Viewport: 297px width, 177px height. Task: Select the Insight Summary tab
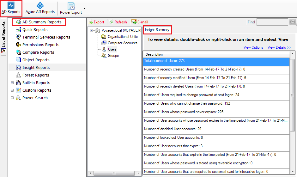(x=157, y=30)
